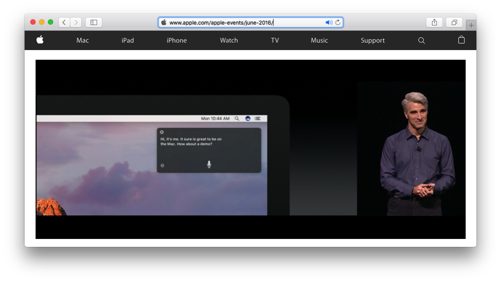Open the Music section in navigation
The width and height of the screenshot is (501, 282).
319,40
